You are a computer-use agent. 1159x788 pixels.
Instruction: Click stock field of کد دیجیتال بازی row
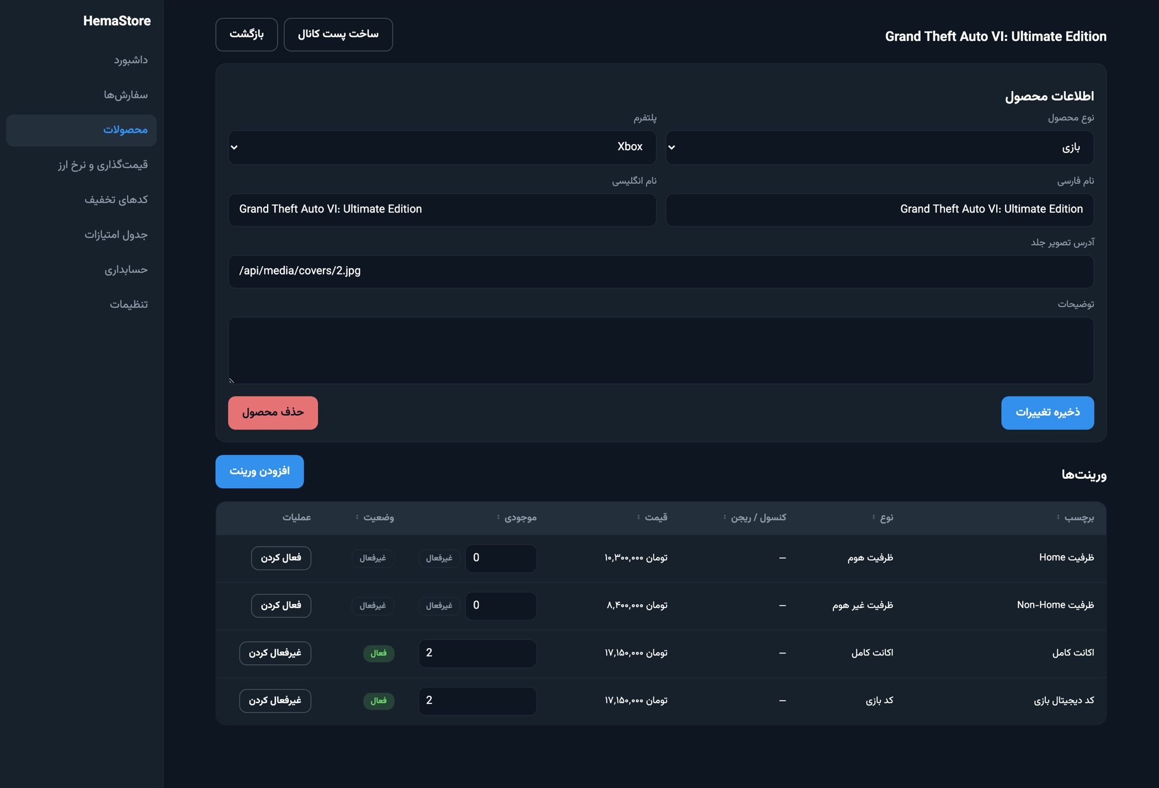pos(477,701)
